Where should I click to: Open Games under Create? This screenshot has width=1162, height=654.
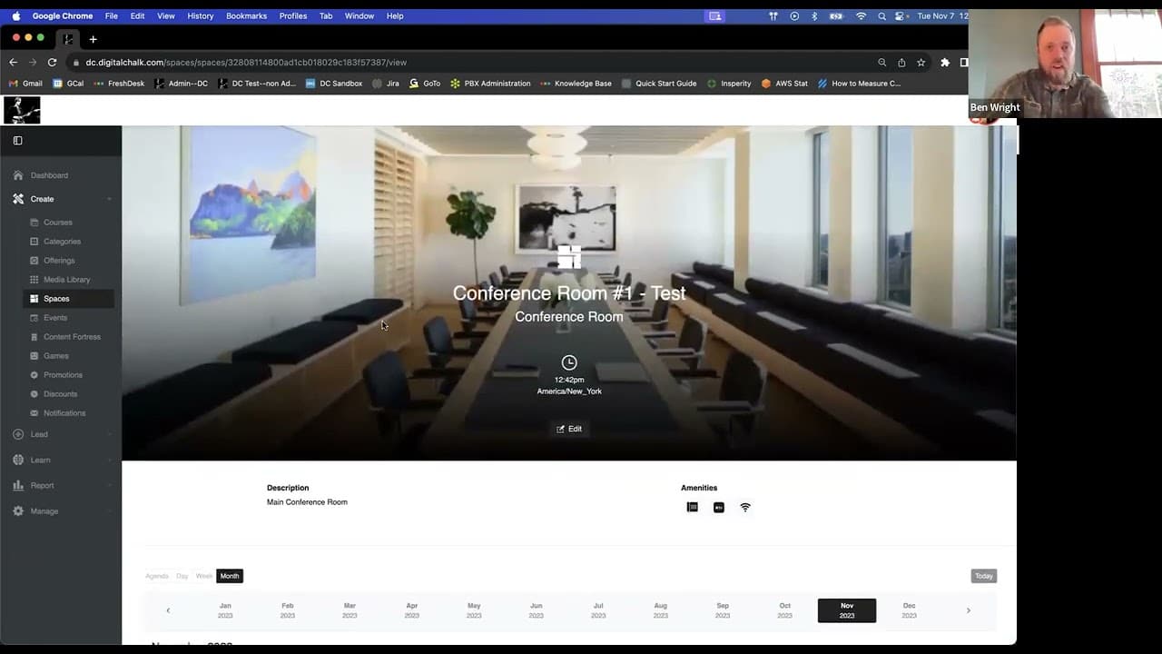55,356
